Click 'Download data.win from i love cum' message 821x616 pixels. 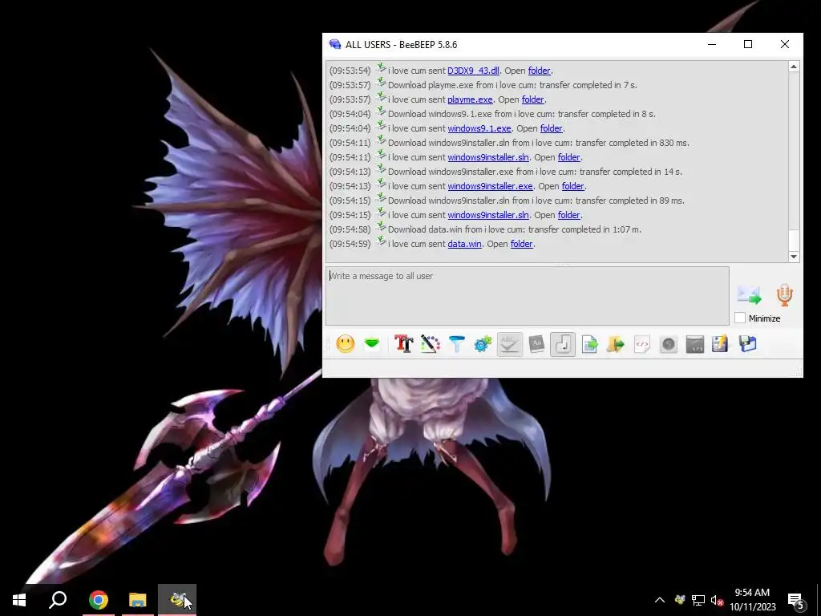click(x=514, y=229)
